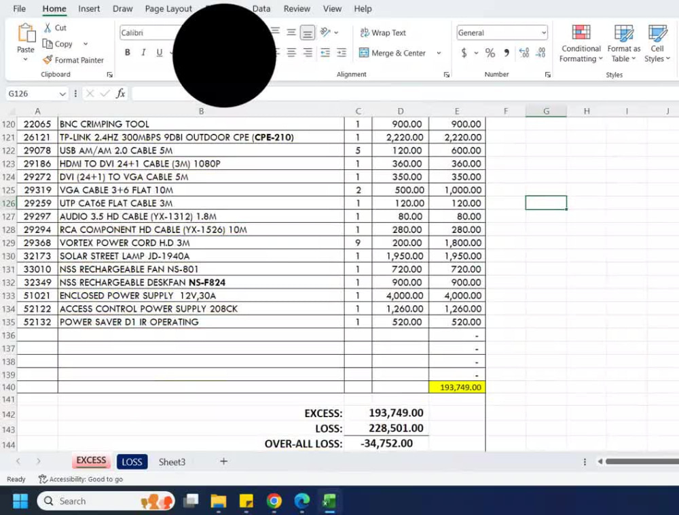Switch to the LOSS sheet tab

tap(132, 462)
